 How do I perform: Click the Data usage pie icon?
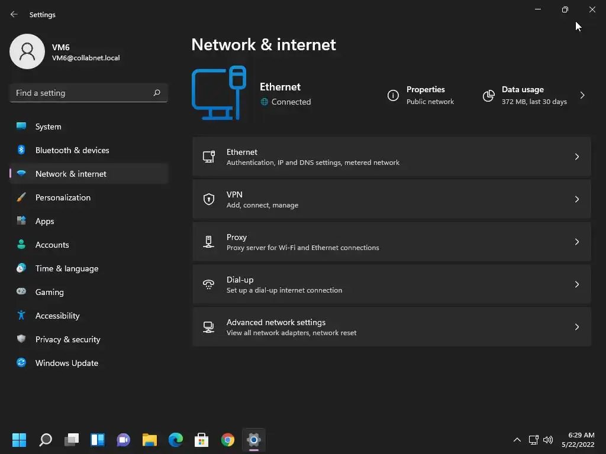pos(488,95)
